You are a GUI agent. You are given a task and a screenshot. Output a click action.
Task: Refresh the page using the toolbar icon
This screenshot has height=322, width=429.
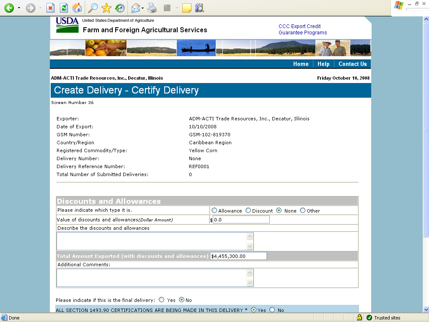(64, 8)
